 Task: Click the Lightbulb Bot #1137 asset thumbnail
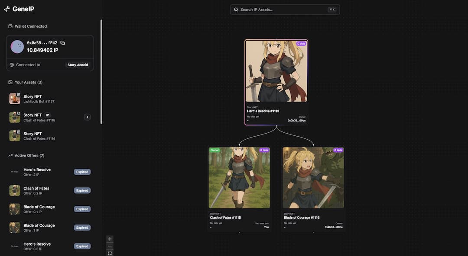pyautogui.click(x=15, y=99)
